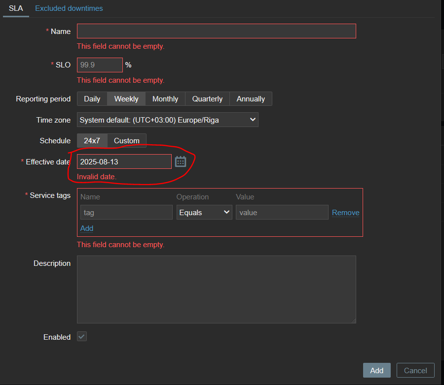444x385 pixels.
Task: Select Monthly reporting period
Action: [165, 99]
